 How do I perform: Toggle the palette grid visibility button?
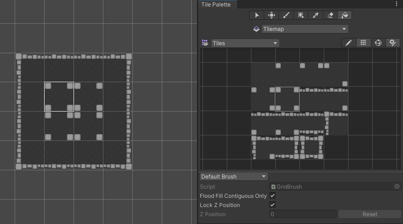point(363,43)
